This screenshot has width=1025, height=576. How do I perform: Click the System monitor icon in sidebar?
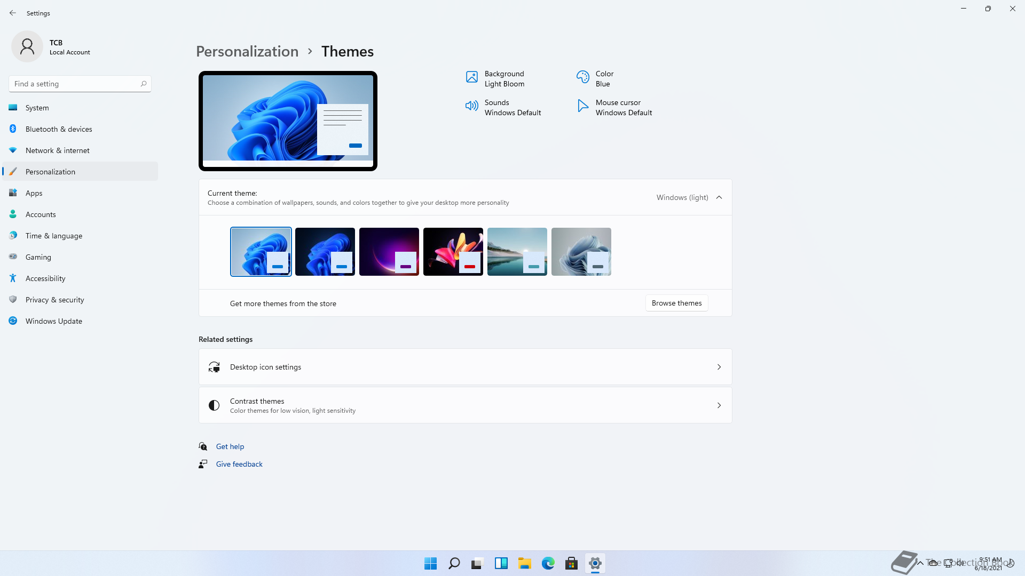13,108
